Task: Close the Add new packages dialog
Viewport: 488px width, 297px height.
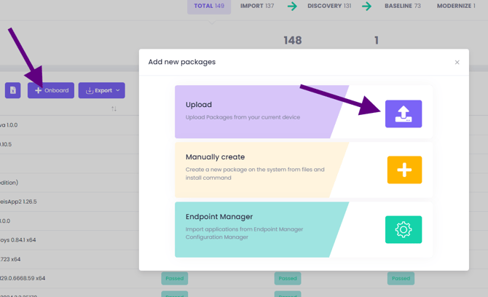Action: click(457, 63)
